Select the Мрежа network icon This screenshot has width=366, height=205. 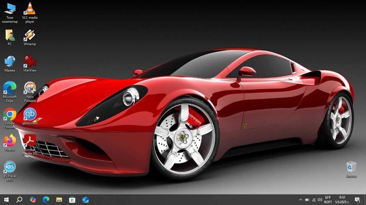10,64
